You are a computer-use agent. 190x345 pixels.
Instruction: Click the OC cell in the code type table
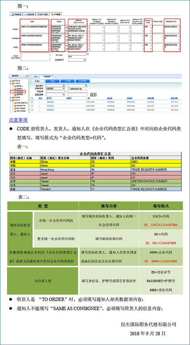coord(156,165)
